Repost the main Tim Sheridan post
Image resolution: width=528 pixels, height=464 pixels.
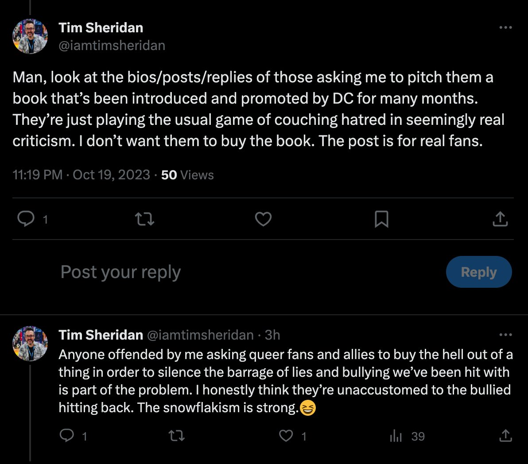click(144, 219)
